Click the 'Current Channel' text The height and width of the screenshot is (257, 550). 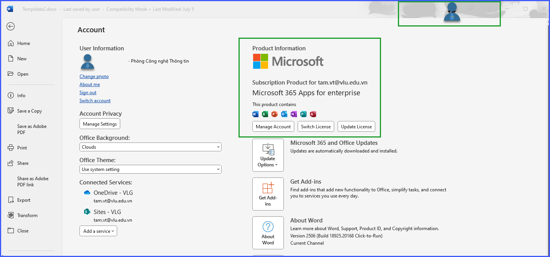click(307, 243)
